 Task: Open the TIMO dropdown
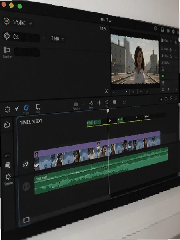pos(57,39)
